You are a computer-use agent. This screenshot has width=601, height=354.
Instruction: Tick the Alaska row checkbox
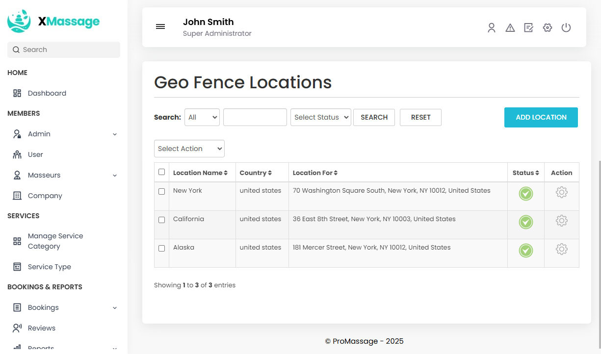click(x=162, y=249)
